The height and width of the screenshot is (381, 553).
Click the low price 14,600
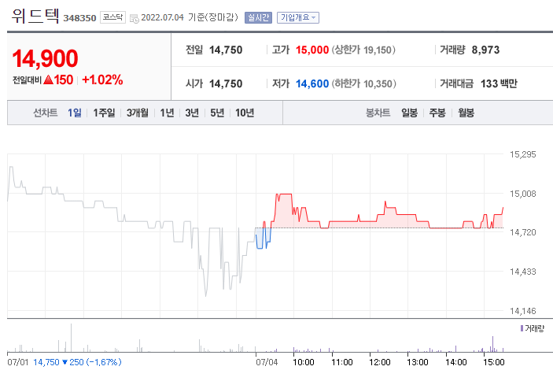pos(312,84)
